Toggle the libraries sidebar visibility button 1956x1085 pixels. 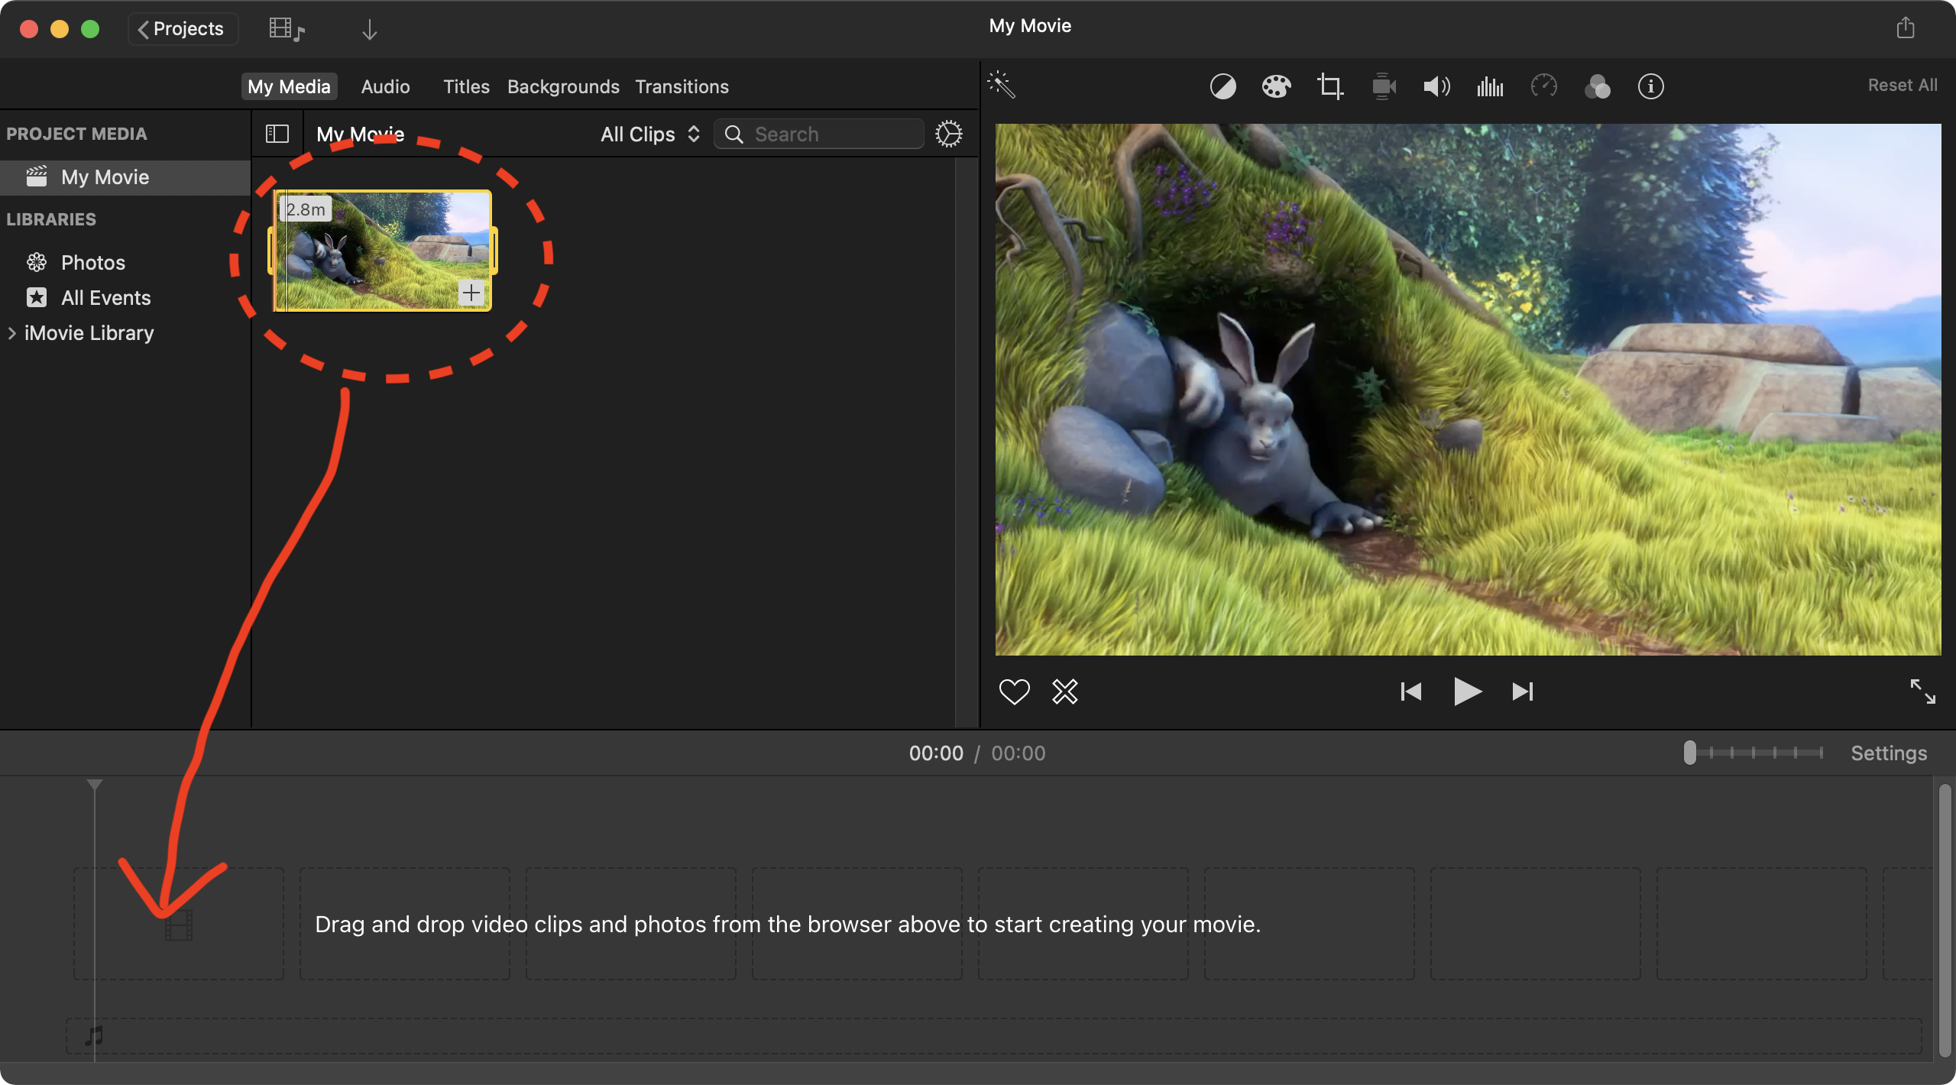pos(277,134)
